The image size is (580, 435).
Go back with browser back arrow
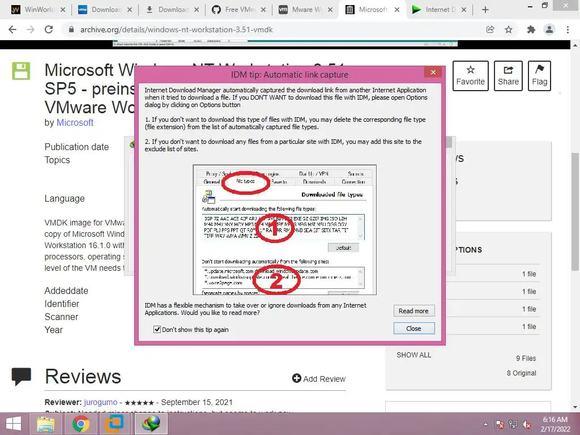coord(12,29)
